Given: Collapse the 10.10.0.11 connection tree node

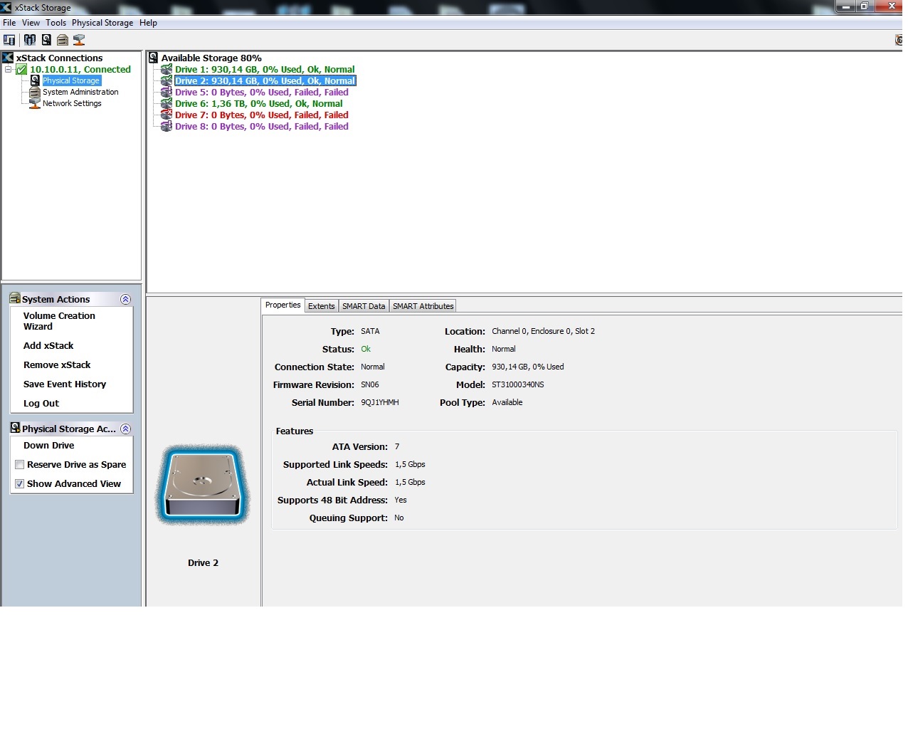Looking at the screenshot, I should coord(9,69).
